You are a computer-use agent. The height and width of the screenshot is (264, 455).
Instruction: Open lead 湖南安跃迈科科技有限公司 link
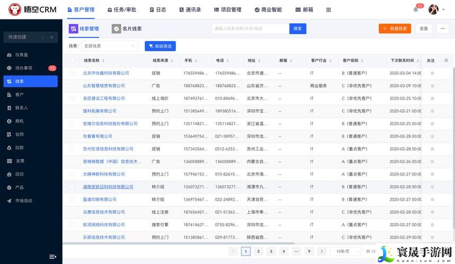[x=108, y=187]
